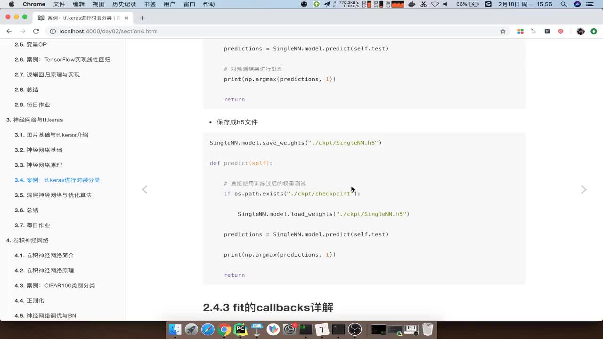Open the 视图 menu
The image size is (603, 339).
(x=98, y=4)
